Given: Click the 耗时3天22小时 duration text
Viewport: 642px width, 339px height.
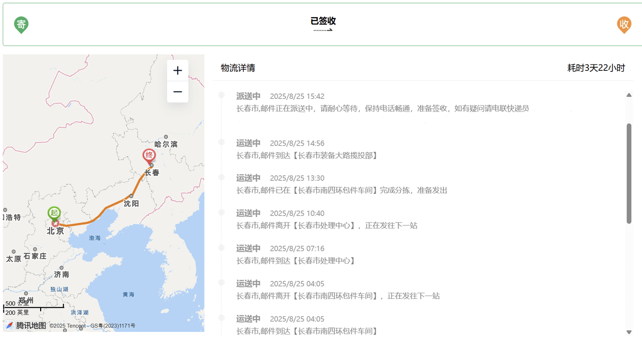Looking at the screenshot, I should point(596,68).
